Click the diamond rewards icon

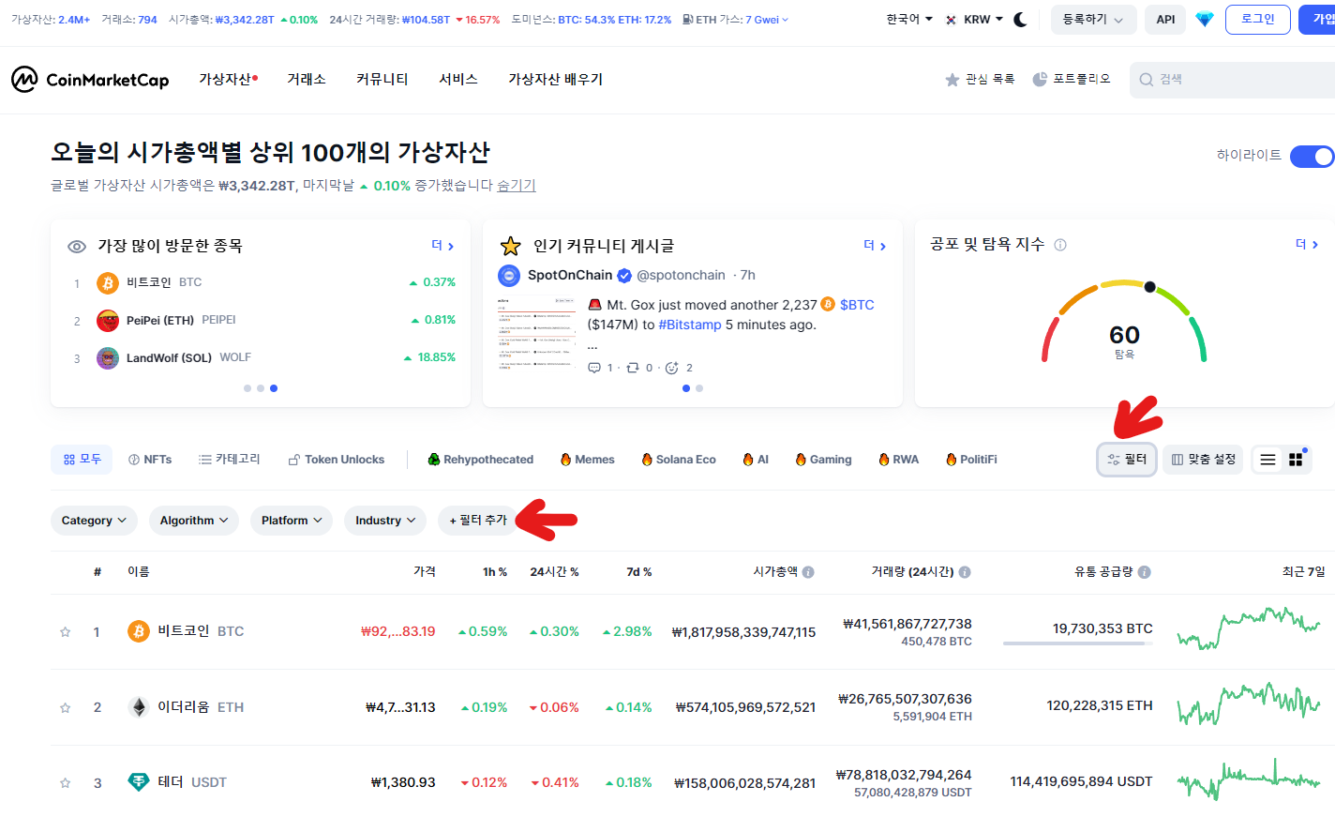1205,19
